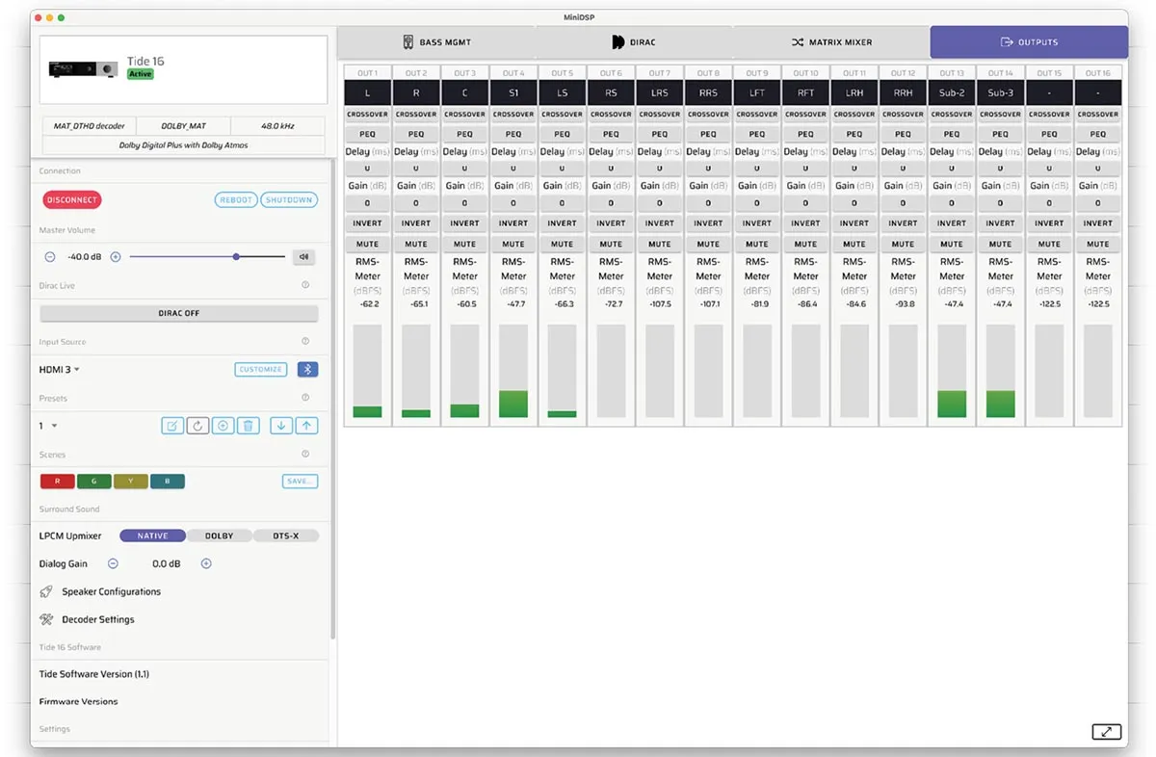
Task: Switch to the DIRAC tab
Action: tap(634, 42)
